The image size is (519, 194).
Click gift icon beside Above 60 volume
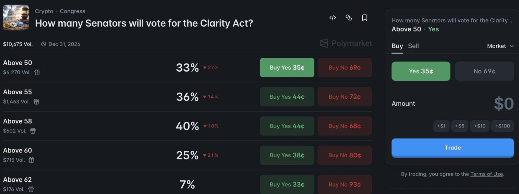(x=31, y=160)
